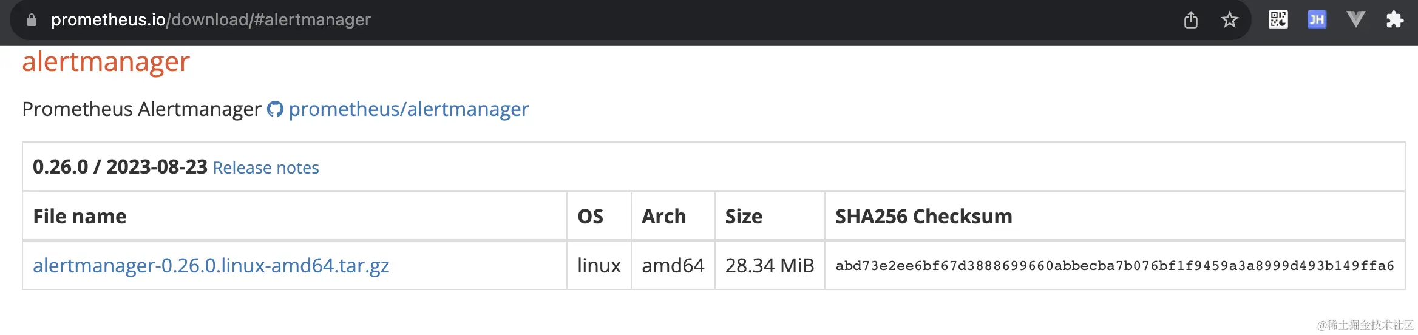Image resolution: width=1418 pixels, height=335 pixels.
Task: Open the Release notes link
Action: point(266,167)
